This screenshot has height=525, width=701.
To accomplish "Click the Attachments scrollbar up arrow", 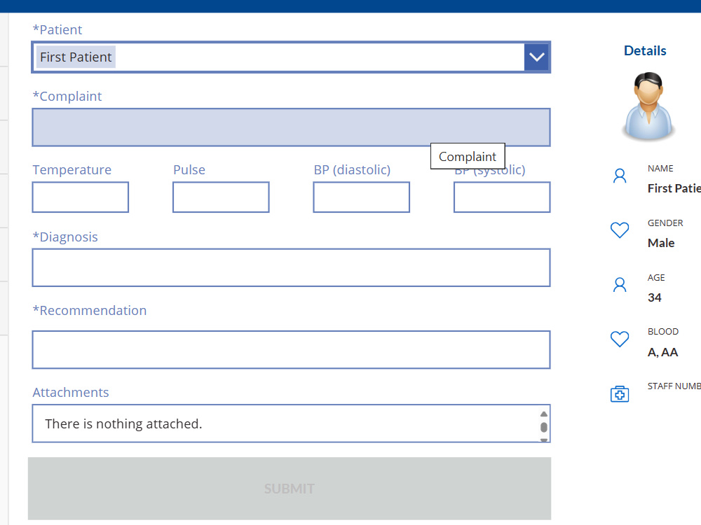I will pyautogui.click(x=544, y=414).
